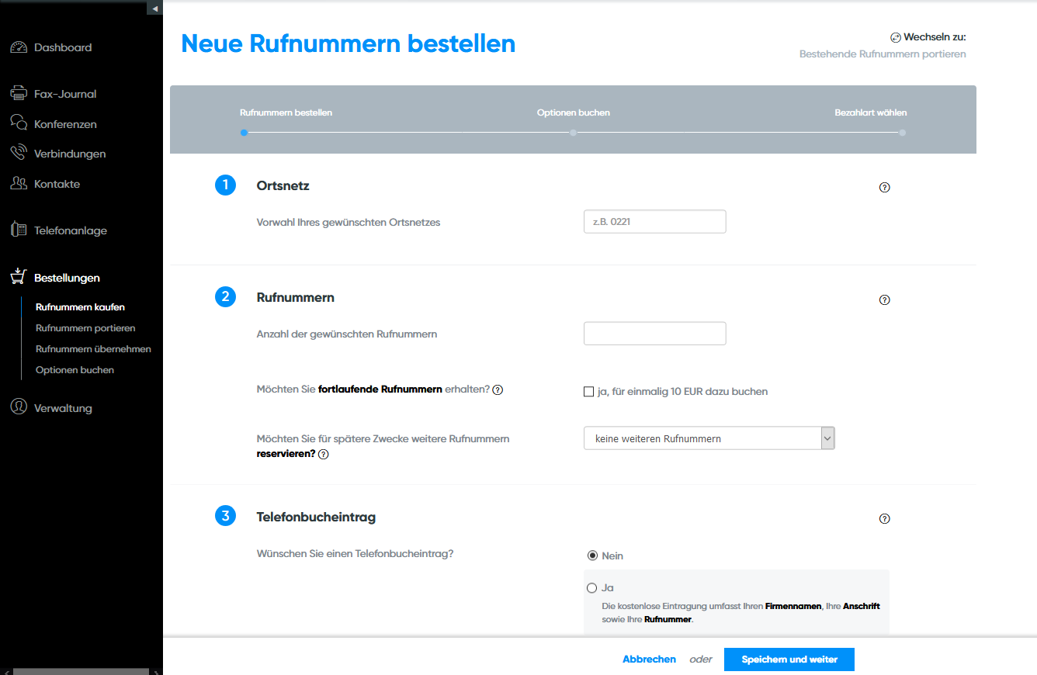Enable fortlaufende Rufnummern for 10 EUR checkbox
Screen dimensions: 1037x675
coord(588,392)
